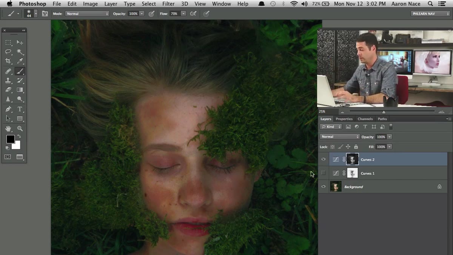Toggle Quick Mask mode
The image size is (453, 255).
(x=8, y=157)
